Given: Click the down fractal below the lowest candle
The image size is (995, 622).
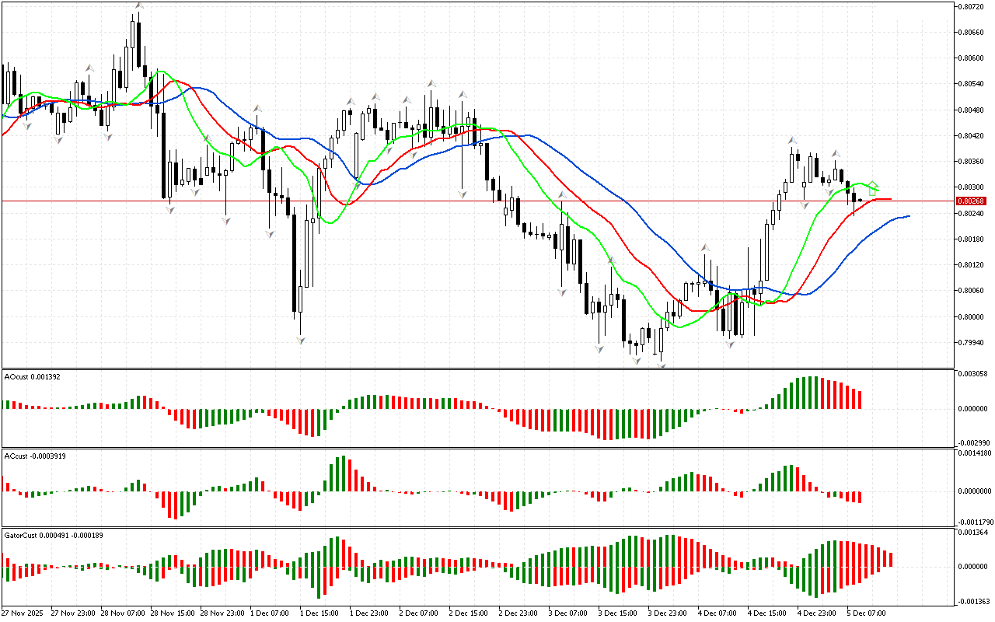Looking at the screenshot, I should pyautogui.click(x=662, y=365).
